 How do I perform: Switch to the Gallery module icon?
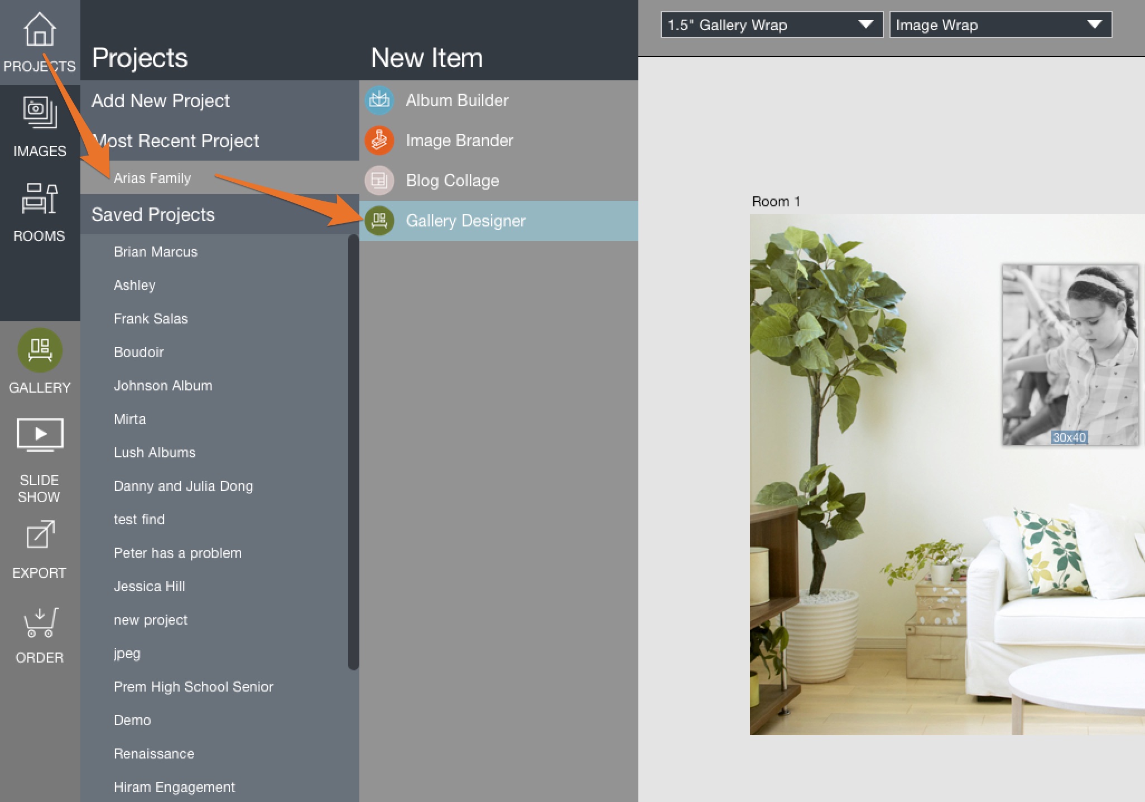40,350
